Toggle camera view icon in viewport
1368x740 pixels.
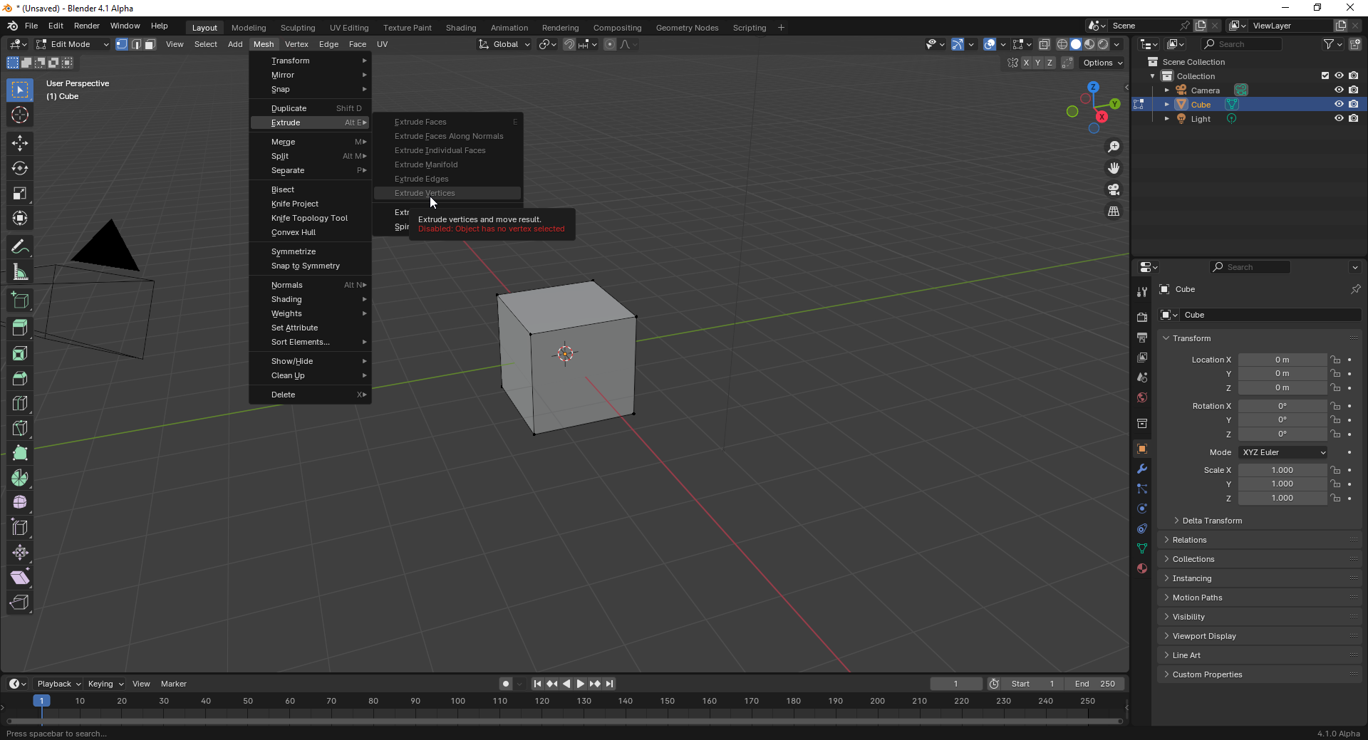click(x=1113, y=189)
